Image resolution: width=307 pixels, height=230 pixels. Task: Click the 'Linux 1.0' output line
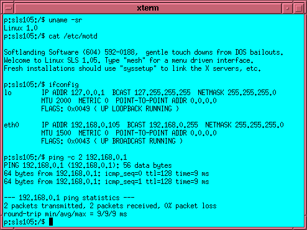coord(21,28)
